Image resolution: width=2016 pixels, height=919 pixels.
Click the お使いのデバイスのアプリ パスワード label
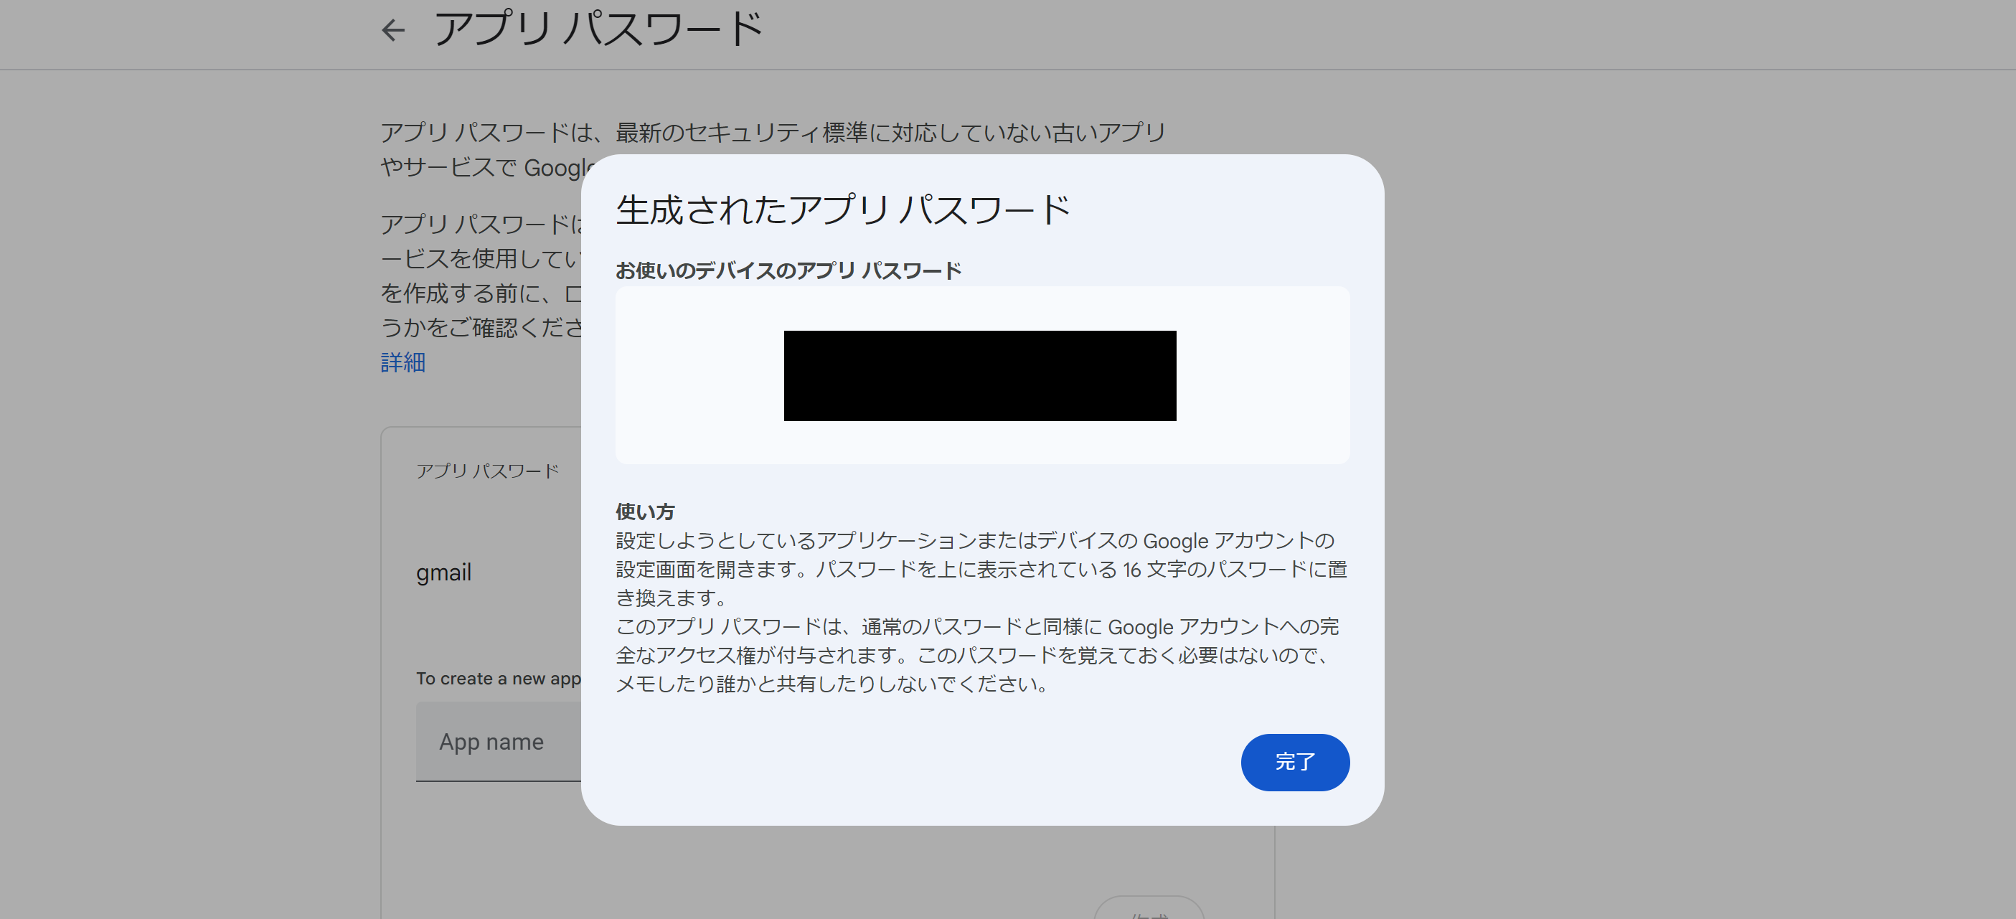click(x=788, y=271)
